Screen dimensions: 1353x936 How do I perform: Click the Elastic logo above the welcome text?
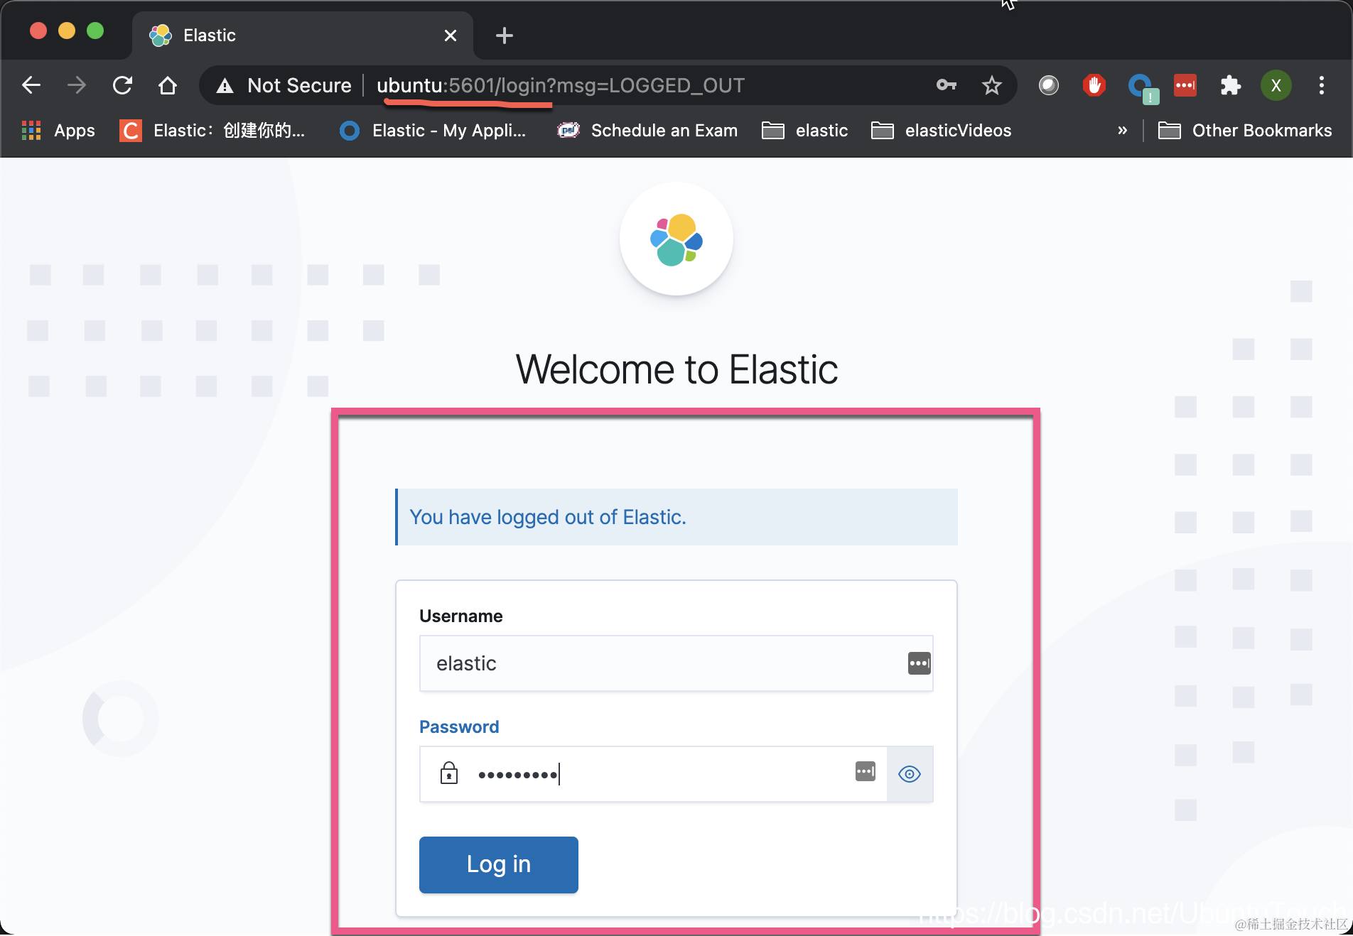676,239
